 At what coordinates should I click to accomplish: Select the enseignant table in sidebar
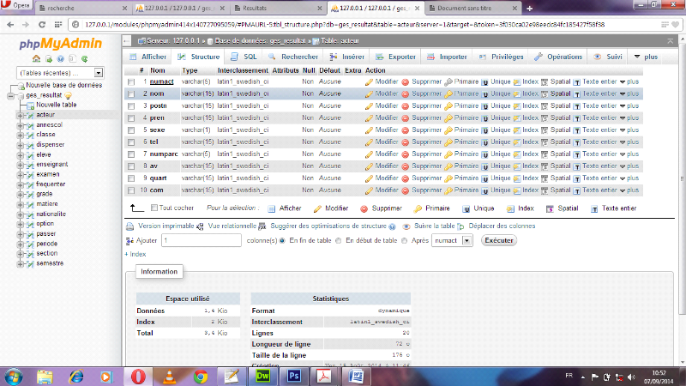[52, 165]
